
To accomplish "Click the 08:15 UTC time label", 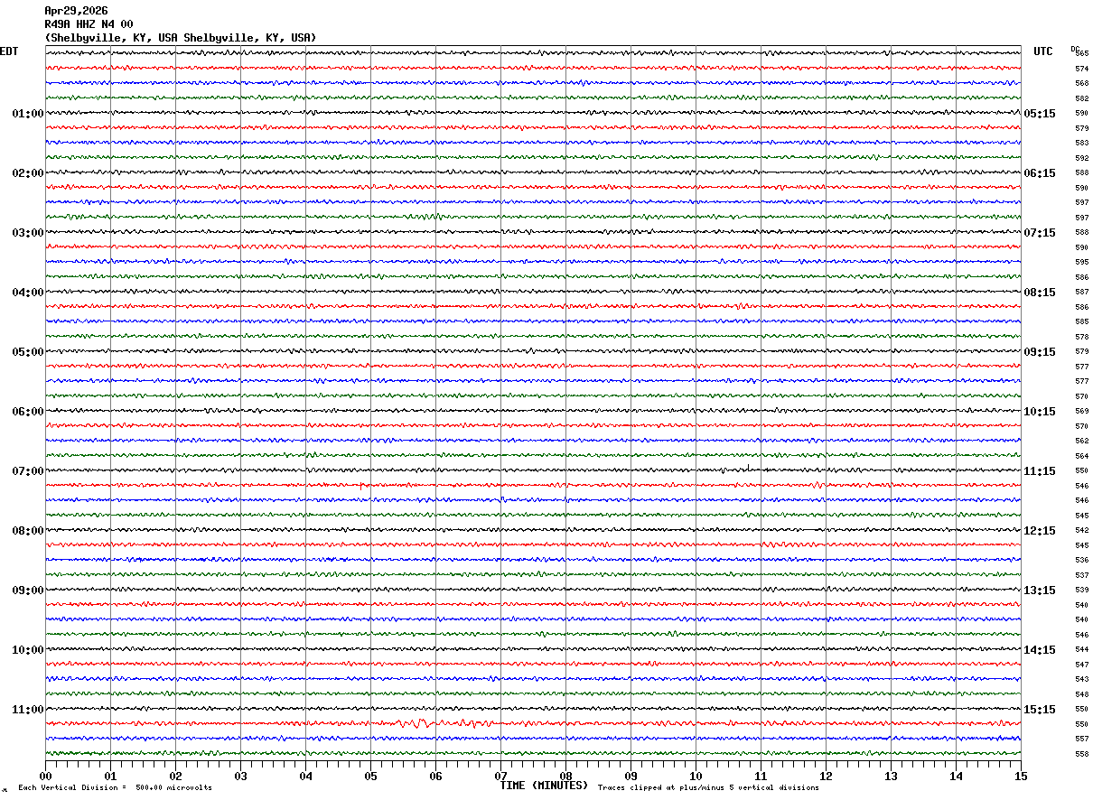I will click(x=1039, y=293).
